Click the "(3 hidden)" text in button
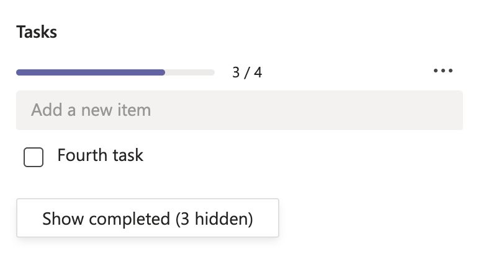The width and height of the screenshot is (486, 260). click(214, 219)
